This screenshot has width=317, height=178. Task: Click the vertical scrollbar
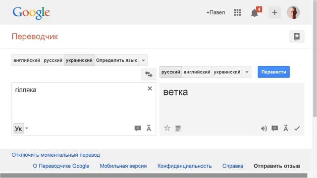[x=315, y=58]
